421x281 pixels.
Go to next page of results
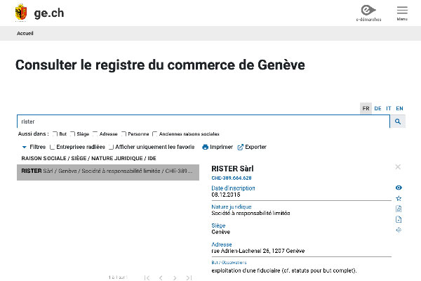tap(175, 277)
